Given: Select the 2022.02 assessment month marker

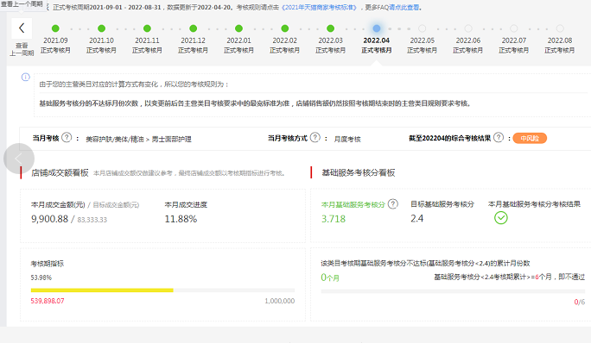Looking at the screenshot, I should 285,28.
